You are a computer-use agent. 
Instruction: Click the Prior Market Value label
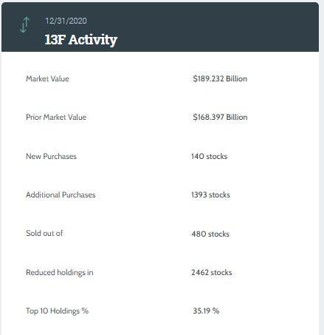pos(56,117)
